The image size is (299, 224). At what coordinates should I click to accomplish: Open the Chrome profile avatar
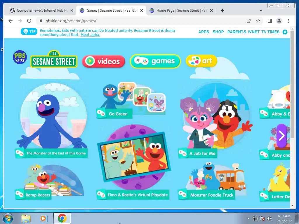[279, 21]
